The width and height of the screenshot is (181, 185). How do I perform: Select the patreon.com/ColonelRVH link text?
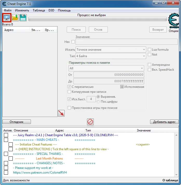tap(40, 173)
